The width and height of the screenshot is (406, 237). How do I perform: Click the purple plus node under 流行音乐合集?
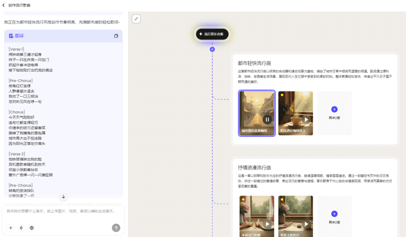click(212, 49)
